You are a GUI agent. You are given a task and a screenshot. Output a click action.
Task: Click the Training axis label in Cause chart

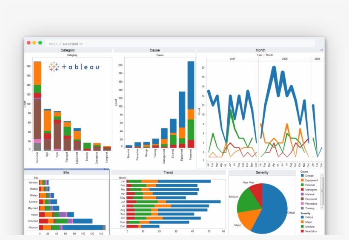155,153
